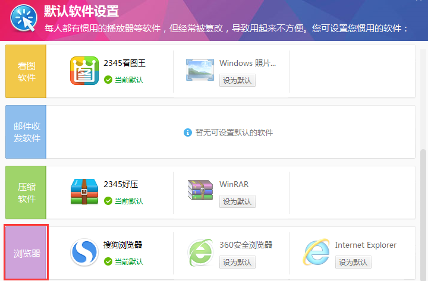428x281 pixels.
Task: Click the 2345好压 name text
Action: [121, 184]
